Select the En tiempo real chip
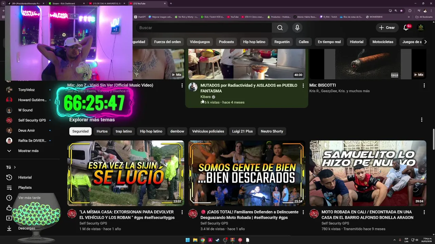The height and width of the screenshot is (244, 435). coord(329,42)
